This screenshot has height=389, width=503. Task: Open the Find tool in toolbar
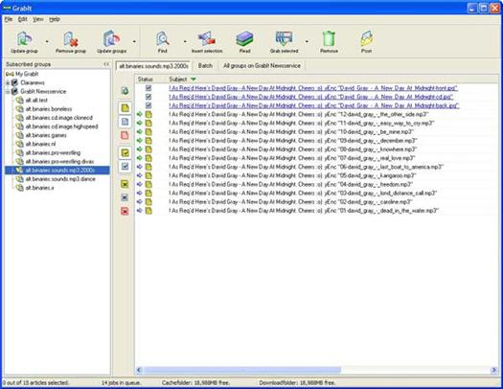163,39
